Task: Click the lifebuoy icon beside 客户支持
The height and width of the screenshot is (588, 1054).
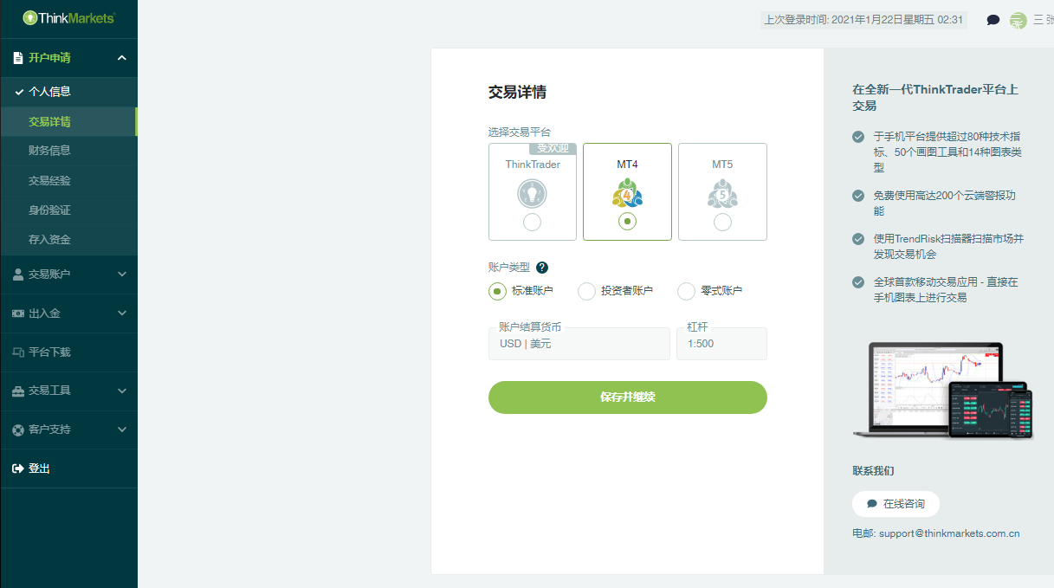Action: click(17, 430)
